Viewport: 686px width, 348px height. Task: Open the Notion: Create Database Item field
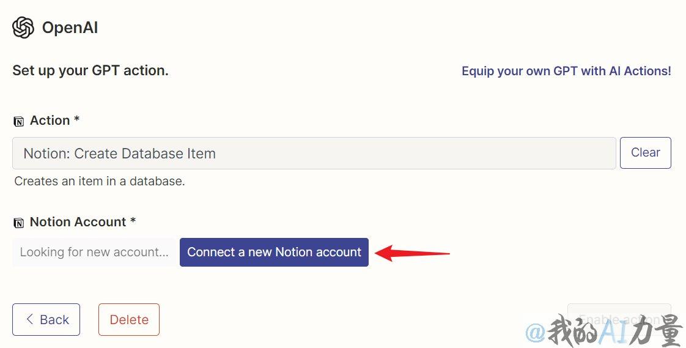(x=314, y=154)
